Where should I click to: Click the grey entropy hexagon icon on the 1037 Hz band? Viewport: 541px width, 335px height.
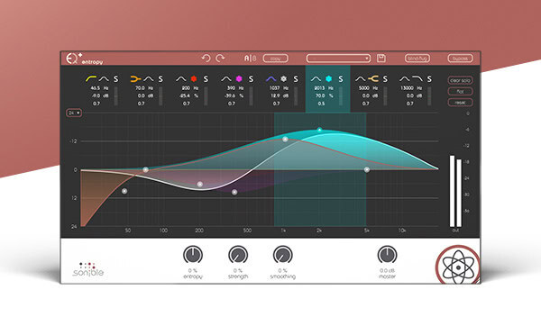(284, 79)
